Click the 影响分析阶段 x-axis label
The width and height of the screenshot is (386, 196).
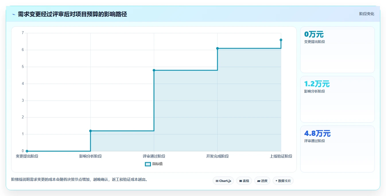[x=90, y=156]
